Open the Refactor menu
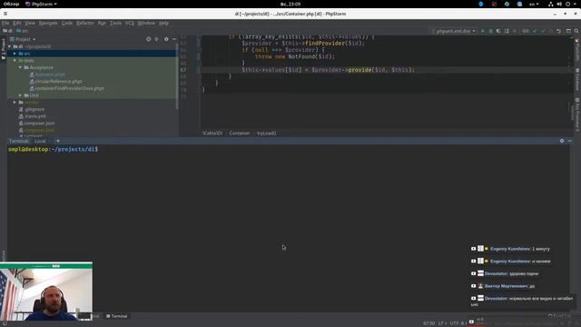 (85, 23)
